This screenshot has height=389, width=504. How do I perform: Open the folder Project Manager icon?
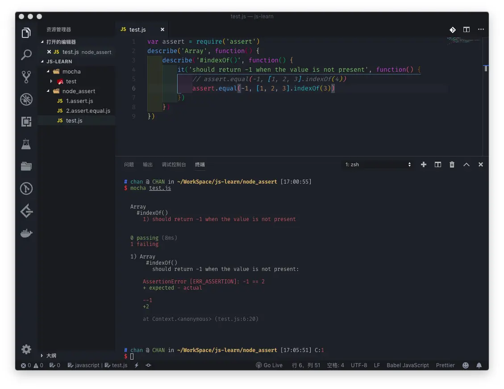(x=26, y=166)
